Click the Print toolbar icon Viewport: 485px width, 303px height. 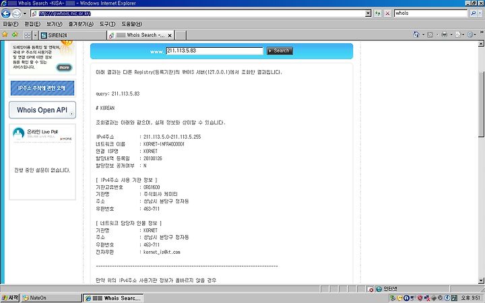click(x=445, y=34)
